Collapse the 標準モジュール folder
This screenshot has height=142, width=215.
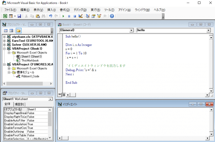pos(9,72)
